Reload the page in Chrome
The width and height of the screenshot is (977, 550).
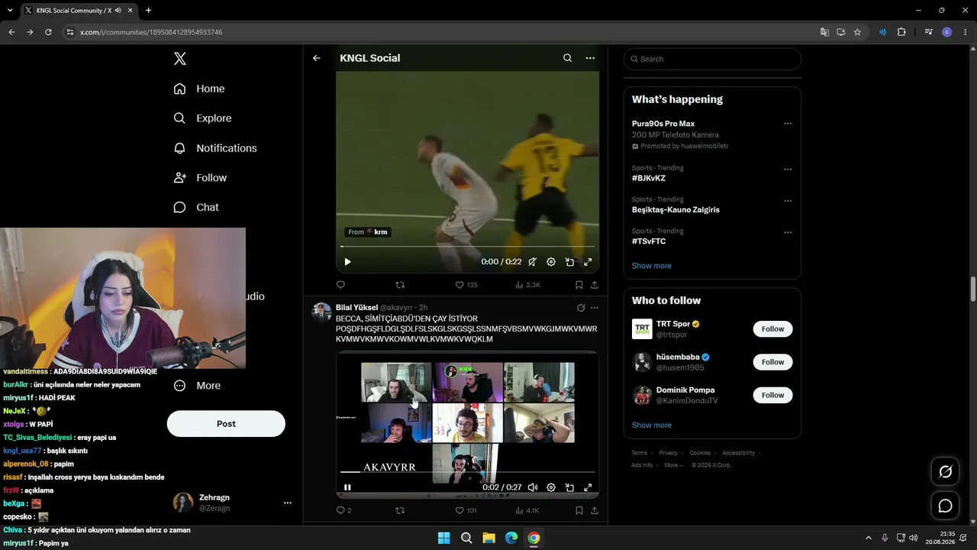[x=48, y=32]
